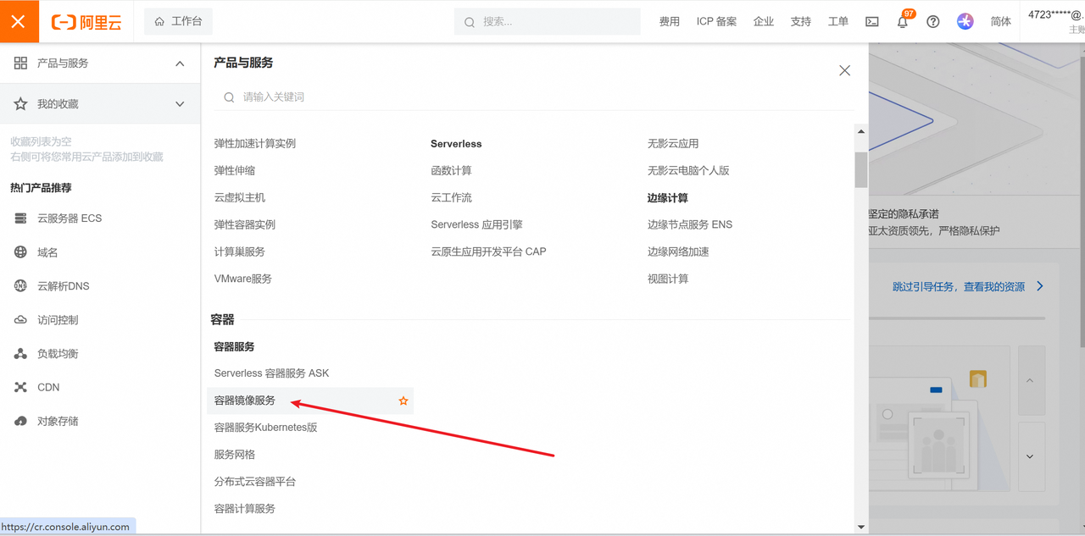Open 无影云应用 product
The image size is (1085, 536).
click(673, 144)
